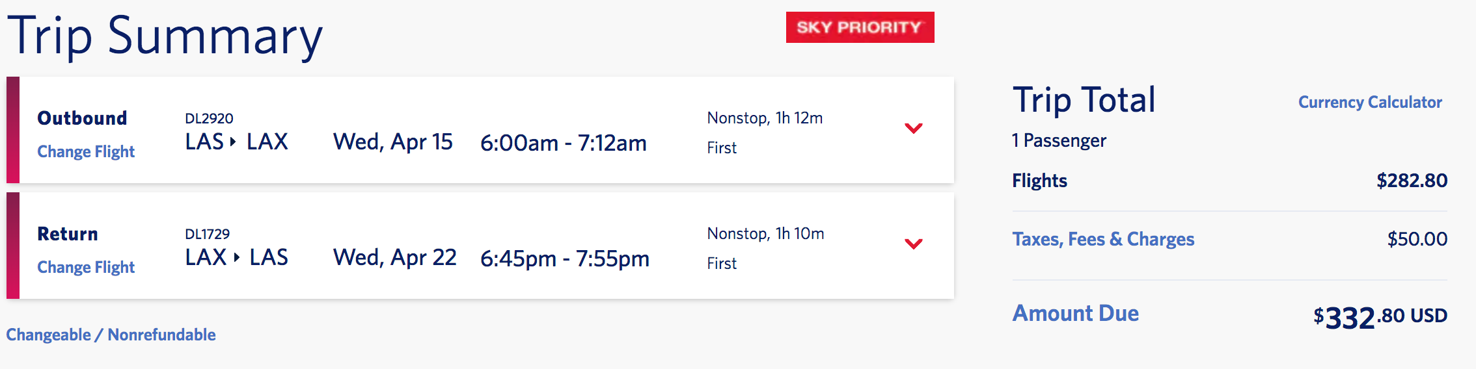Open Changeable / Nonrefundable fare rules
The image size is (1476, 369).
tap(111, 335)
